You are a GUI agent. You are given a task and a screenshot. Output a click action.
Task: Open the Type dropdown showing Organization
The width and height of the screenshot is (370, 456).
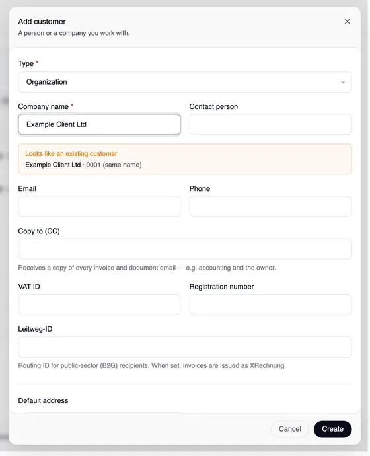185,82
